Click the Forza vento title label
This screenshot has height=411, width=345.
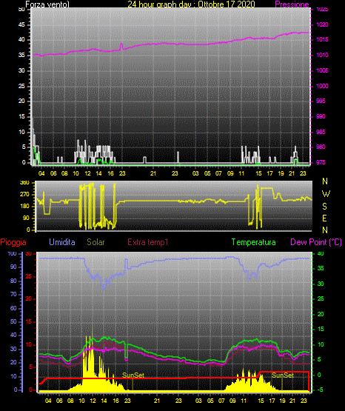pos(47,4)
